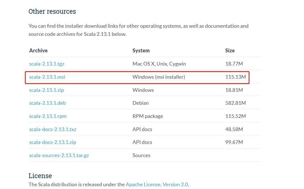The height and width of the screenshot is (189, 304).
Task: Select the Windows cell in the zip row
Action: (x=143, y=90)
